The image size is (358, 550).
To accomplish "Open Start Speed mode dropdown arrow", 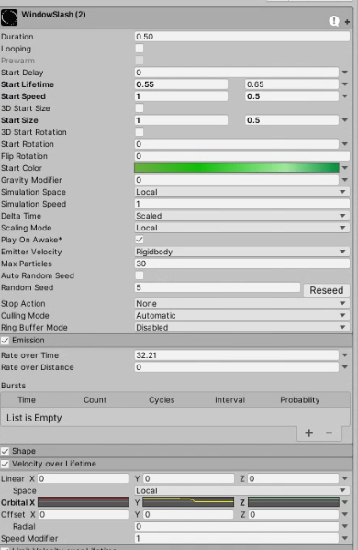I will pyautogui.click(x=345, y=96).
